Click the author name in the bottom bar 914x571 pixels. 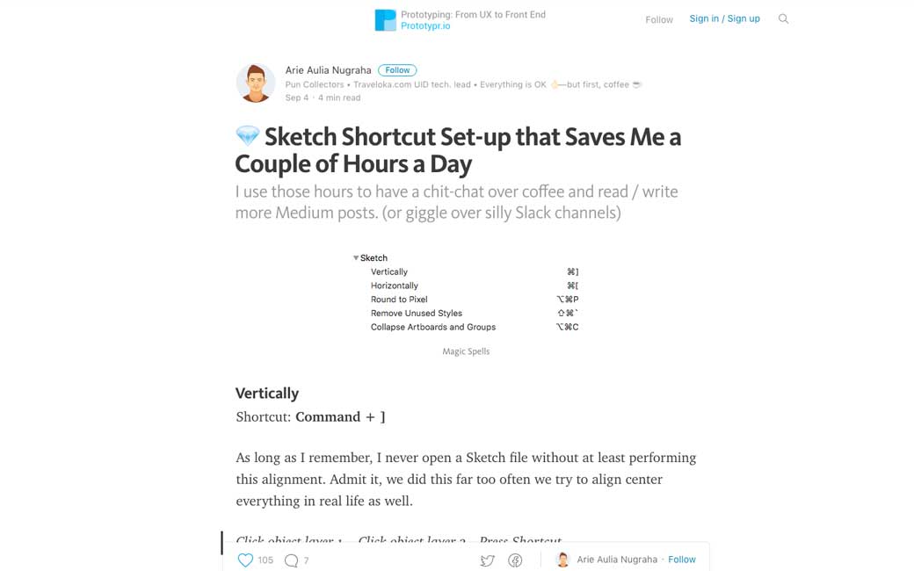coord(617,560)
